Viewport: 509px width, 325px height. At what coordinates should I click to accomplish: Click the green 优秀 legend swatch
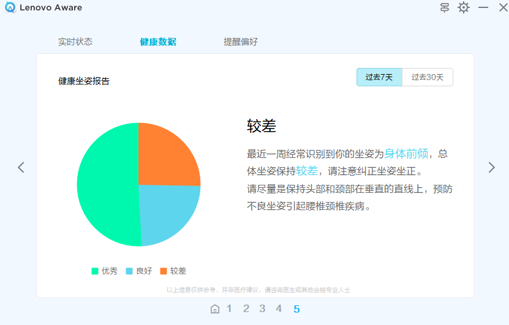tap(95, 271)
